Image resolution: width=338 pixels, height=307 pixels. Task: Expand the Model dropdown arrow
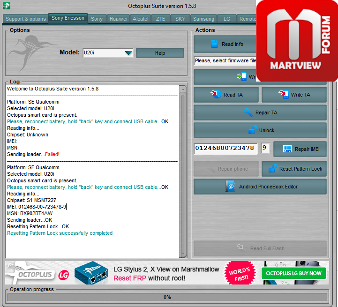click(128, 53)
